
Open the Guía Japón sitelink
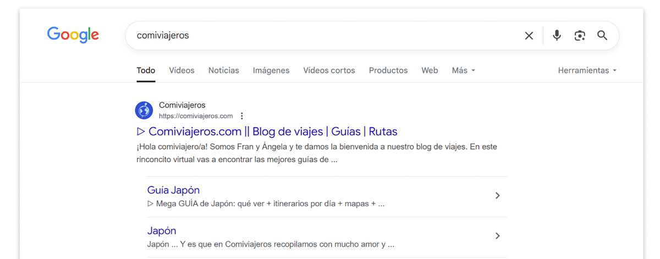point(173,190)
